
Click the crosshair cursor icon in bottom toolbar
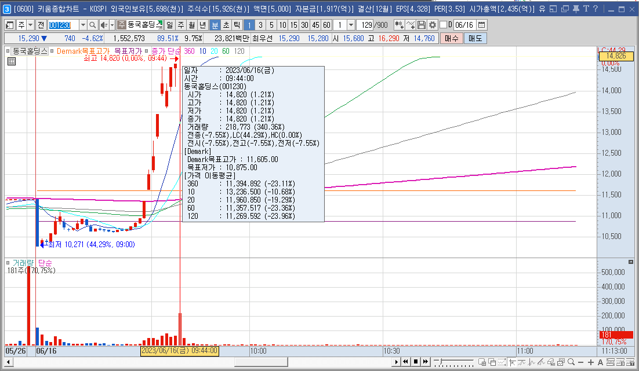[x=512, y=362]
